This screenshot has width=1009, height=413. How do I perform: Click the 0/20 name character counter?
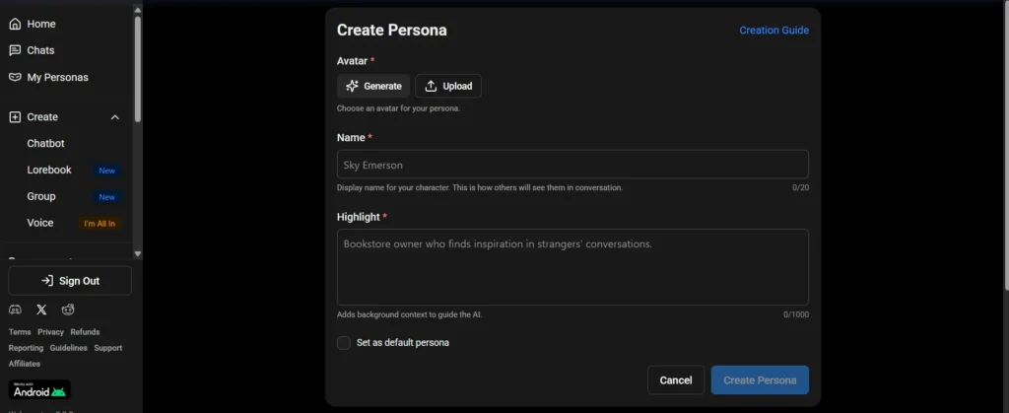(800, 188)
